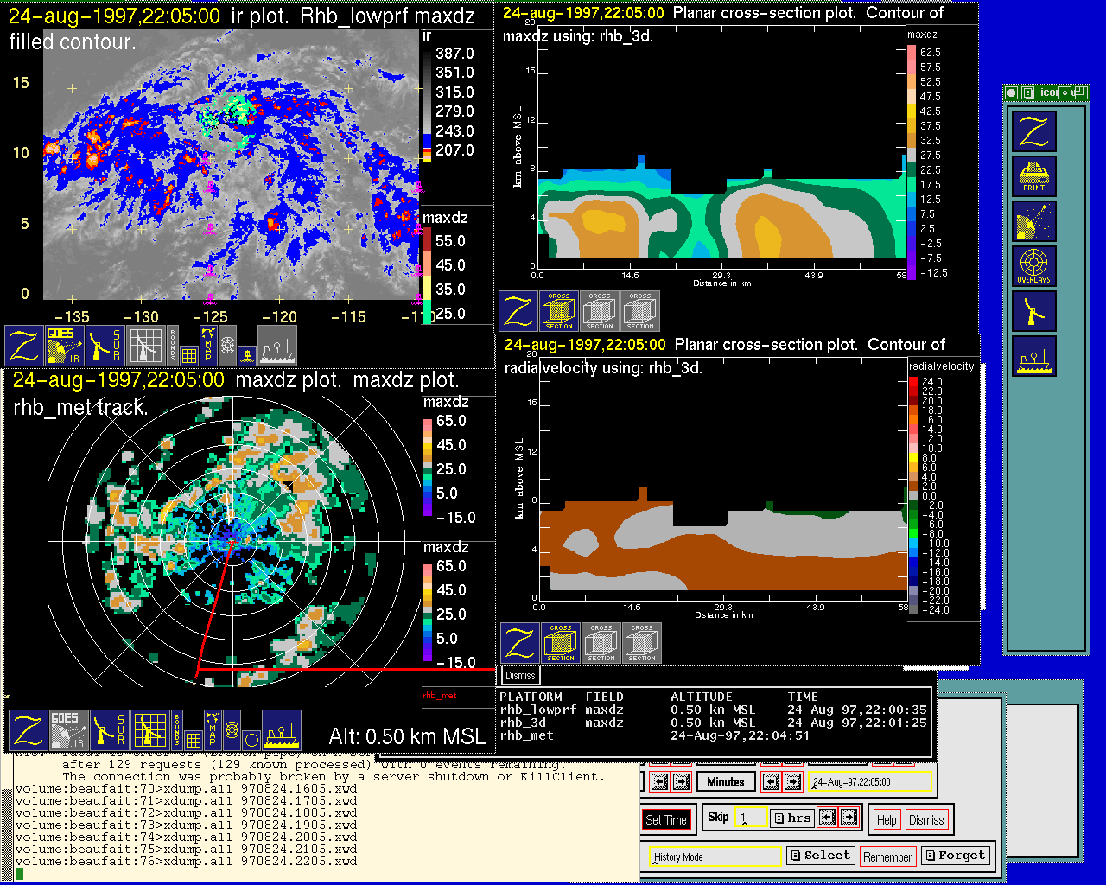Click the GOES IR icon in ir plot window

coord(65,345)
